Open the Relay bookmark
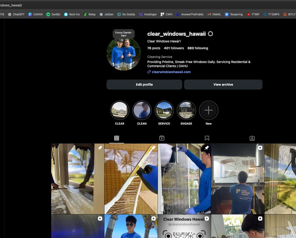The width and height of the screenshot is (296, 238). (90, 14)
